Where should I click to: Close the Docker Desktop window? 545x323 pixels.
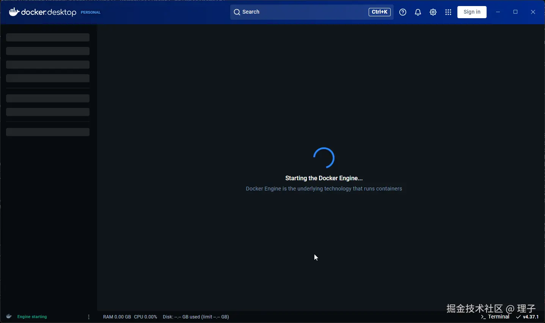533,12
